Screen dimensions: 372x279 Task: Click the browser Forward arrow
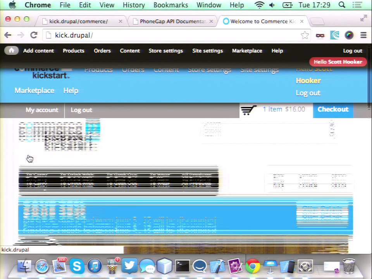[x=21, y=35]
